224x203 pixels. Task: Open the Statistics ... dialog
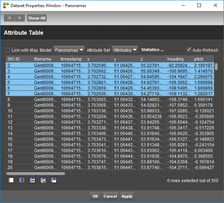point(152,50)
